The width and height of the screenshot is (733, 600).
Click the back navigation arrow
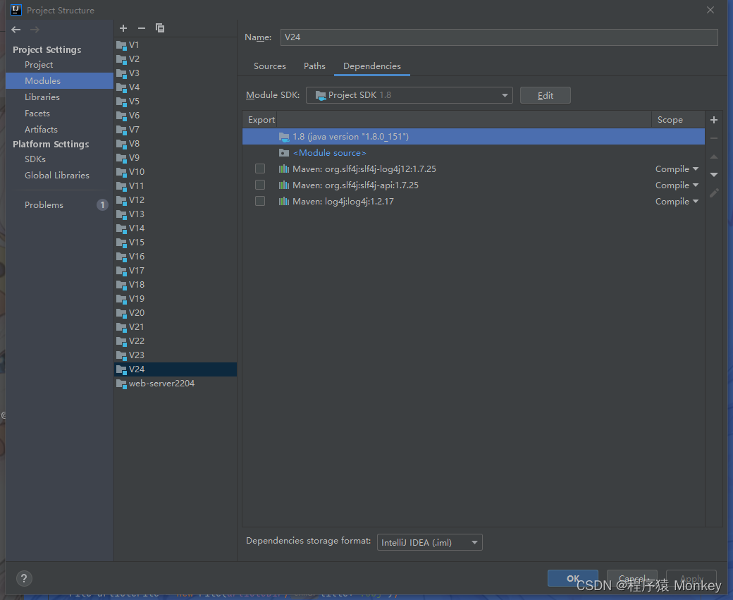click(x=16, y=30)
